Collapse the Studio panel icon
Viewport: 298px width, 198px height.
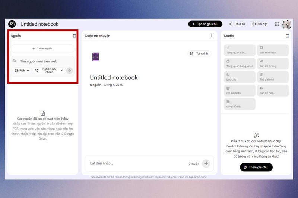287,36
